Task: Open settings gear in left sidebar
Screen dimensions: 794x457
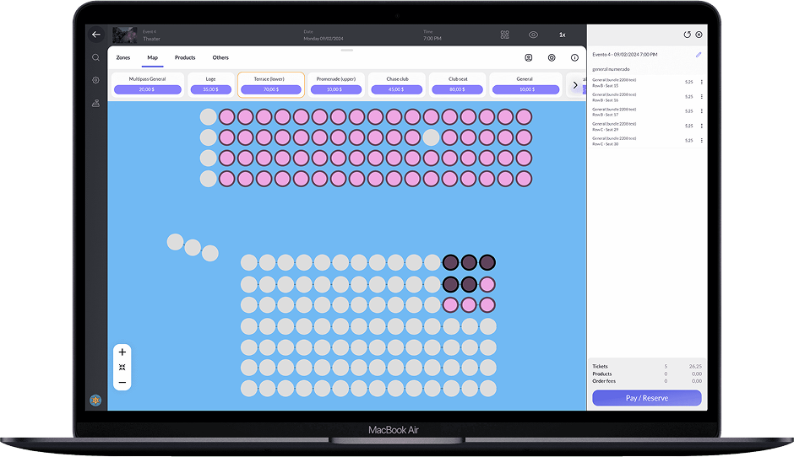Action: pos(96,80)
